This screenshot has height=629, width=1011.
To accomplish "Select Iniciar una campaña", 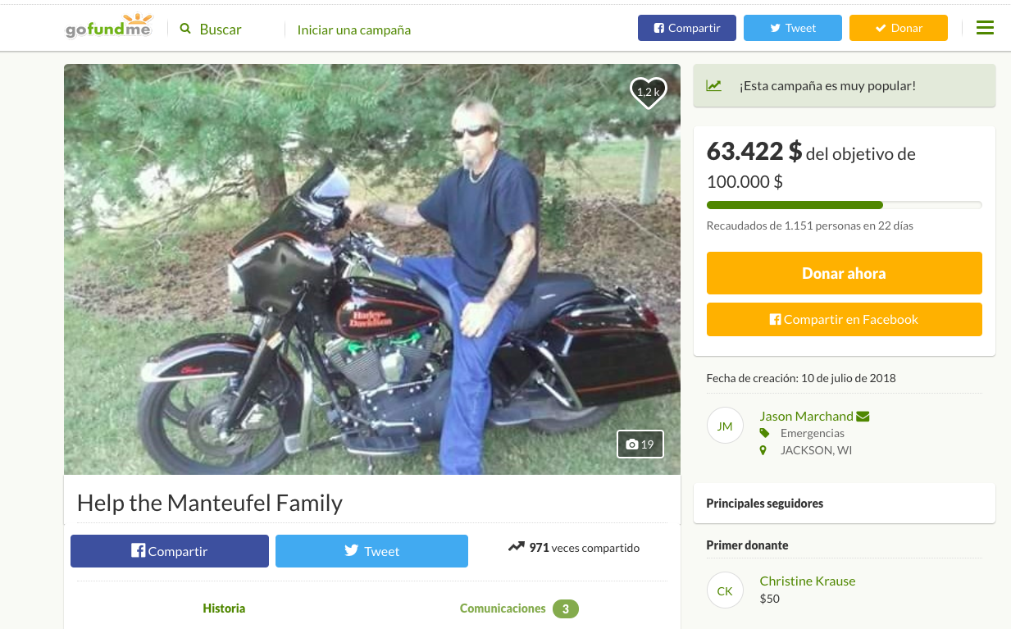I will [354, 30].
